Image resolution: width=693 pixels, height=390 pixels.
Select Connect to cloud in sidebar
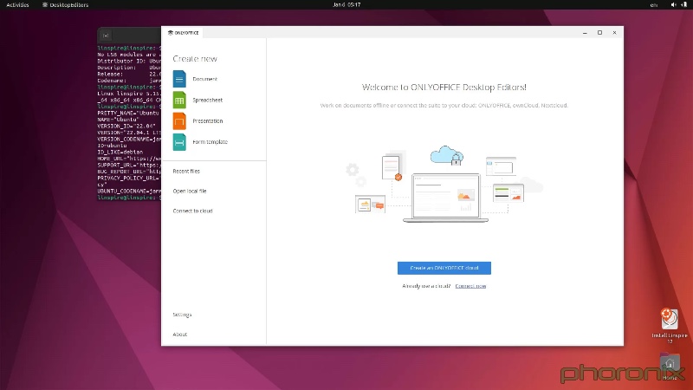point(192,211)
